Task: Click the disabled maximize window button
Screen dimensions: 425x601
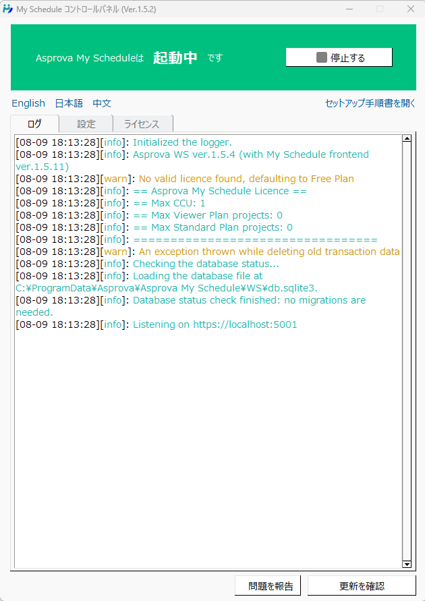Action: point(380,9)
